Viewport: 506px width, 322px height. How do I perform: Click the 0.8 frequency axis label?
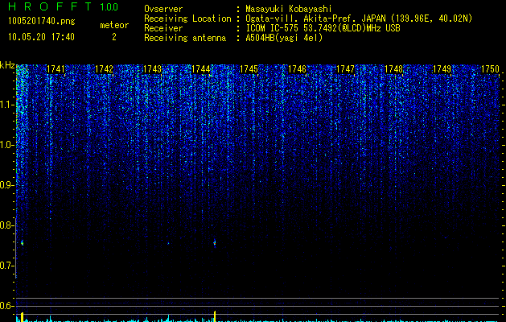pos(7,225)
